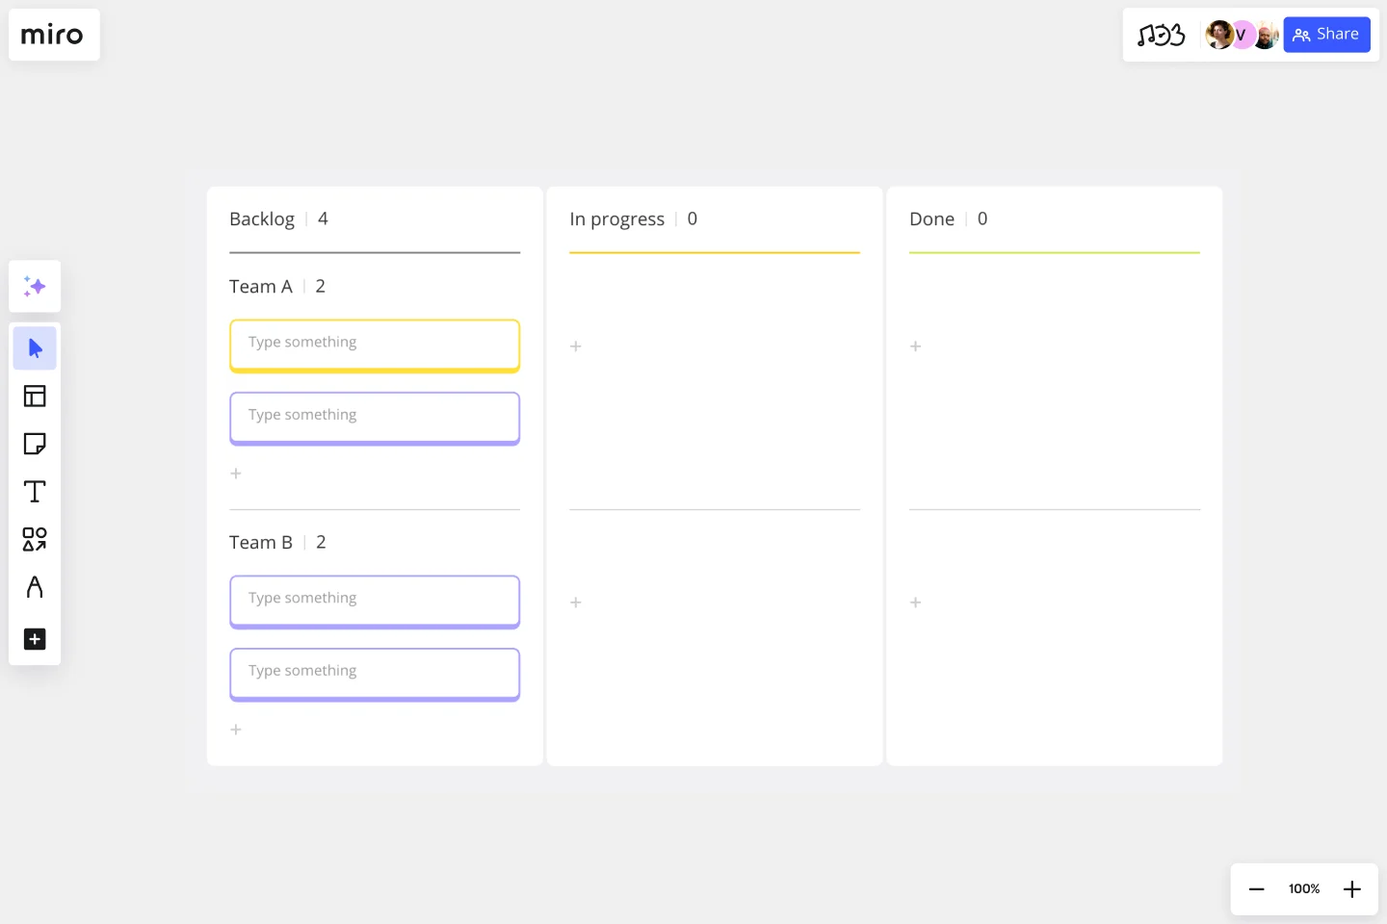Screen dimensions: 1387x924
Task: Open the shapes tool
Action: pos(35,539)
